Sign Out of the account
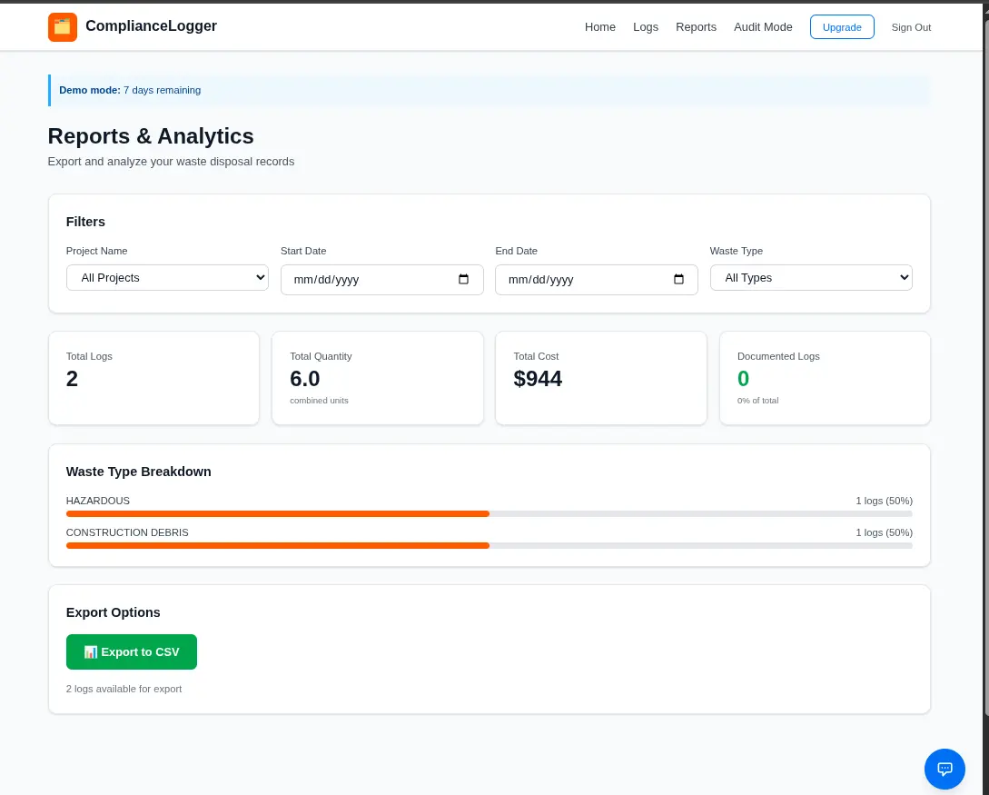 coord(911,27)
